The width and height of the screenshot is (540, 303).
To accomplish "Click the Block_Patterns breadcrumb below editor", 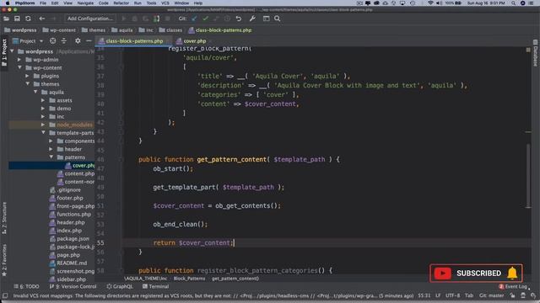I will (189, 279).
